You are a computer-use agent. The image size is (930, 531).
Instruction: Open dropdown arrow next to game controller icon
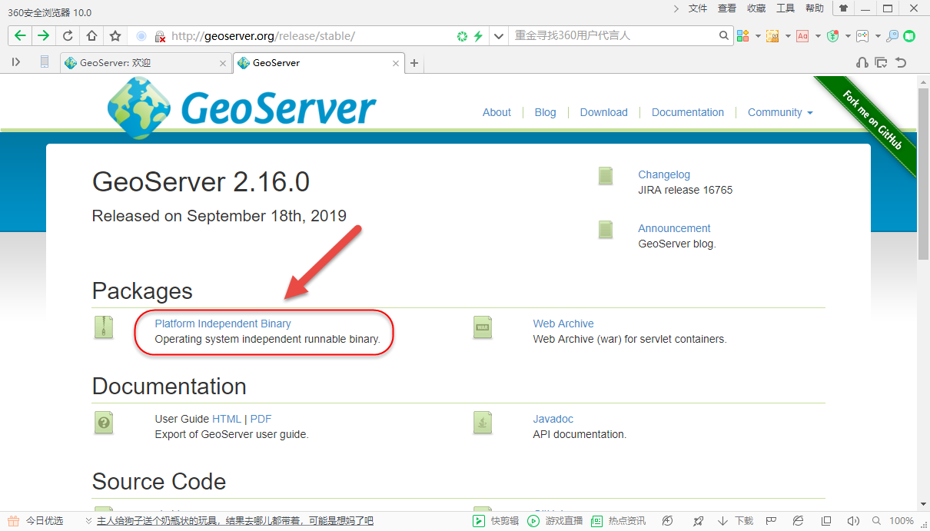[878, 36]
